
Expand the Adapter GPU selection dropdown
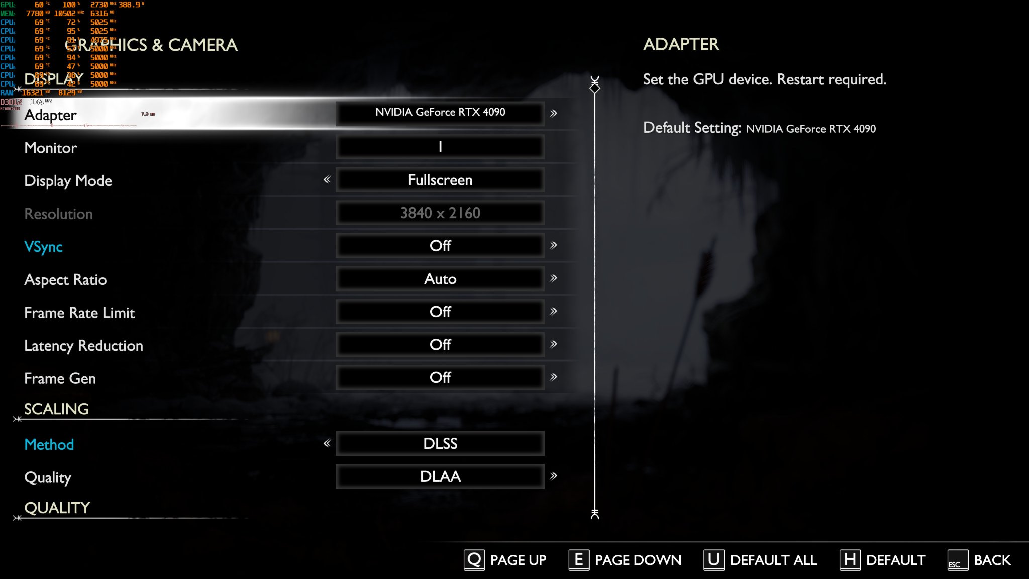click(555, 112)
